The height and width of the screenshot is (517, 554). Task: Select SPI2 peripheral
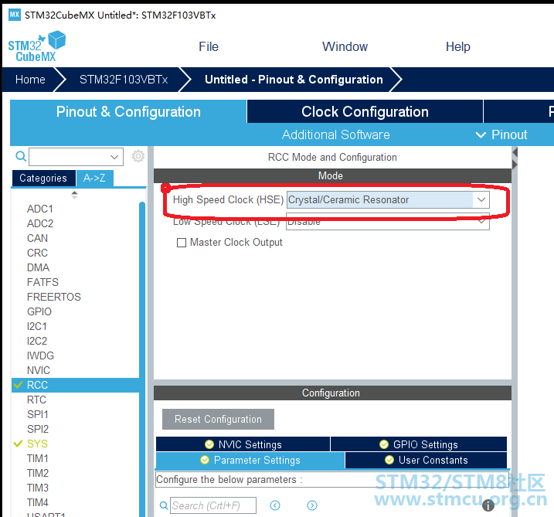click(x=37, y=429)
